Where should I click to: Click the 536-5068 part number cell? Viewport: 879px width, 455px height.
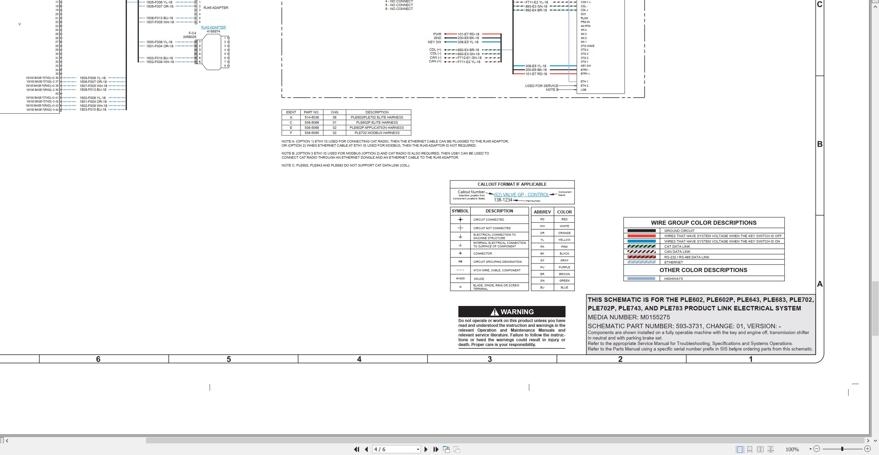point(311,128)
